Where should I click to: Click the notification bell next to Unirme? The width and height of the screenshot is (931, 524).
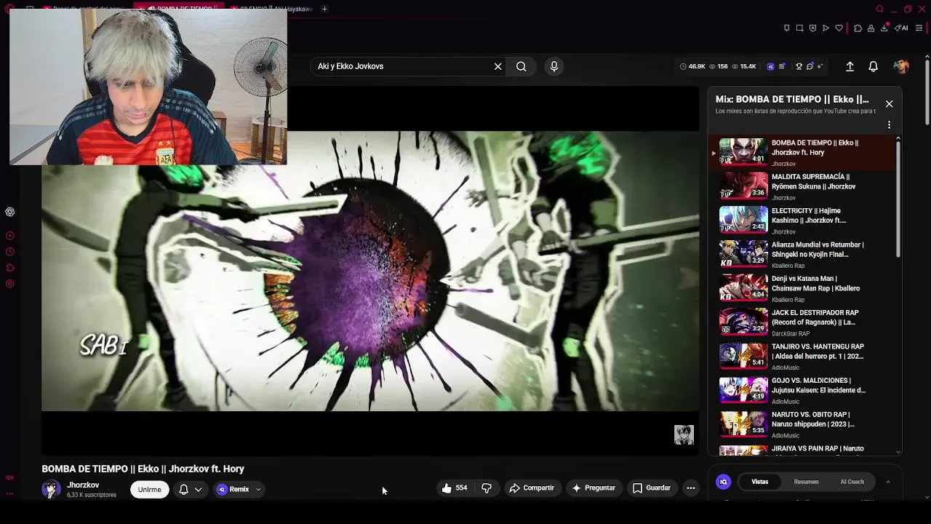(x=184, y=490)
